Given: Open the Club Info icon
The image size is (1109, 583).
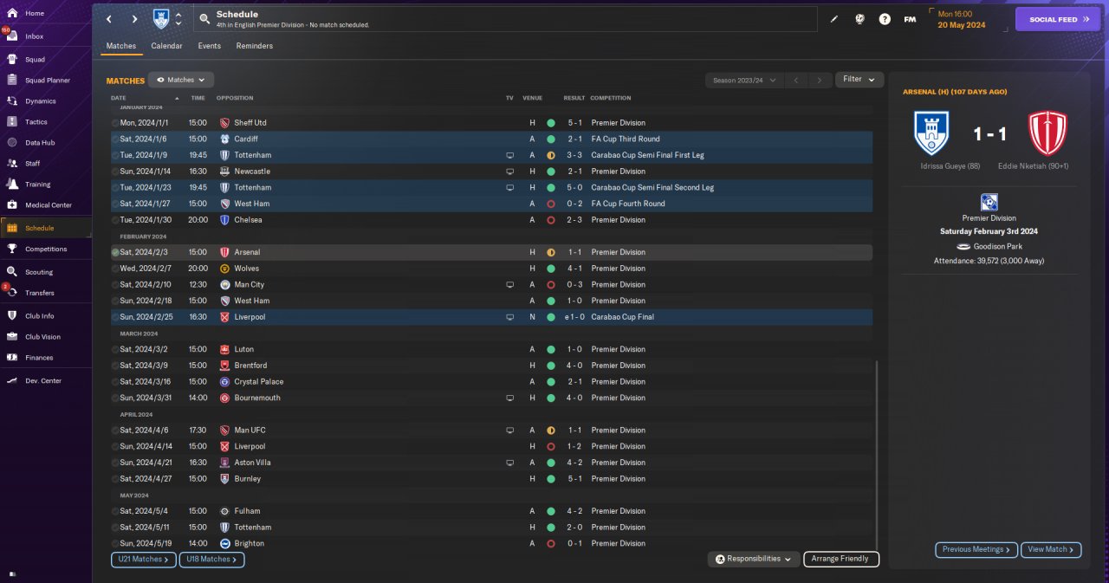Looking at the screenshot, I should click(12, 315).
